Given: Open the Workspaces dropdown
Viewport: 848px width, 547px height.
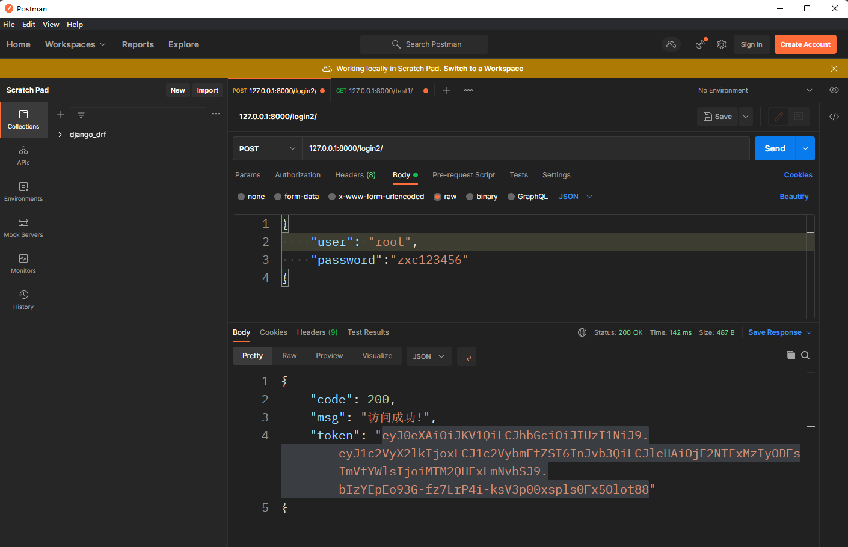Looking at the screenshot, I should click(x=75, y=44).
